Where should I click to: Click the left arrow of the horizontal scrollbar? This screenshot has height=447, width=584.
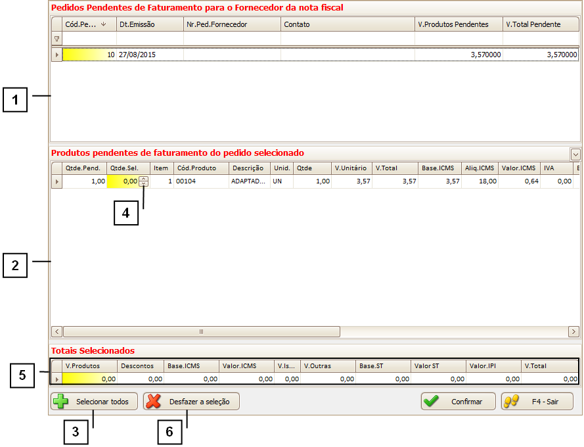56,332
